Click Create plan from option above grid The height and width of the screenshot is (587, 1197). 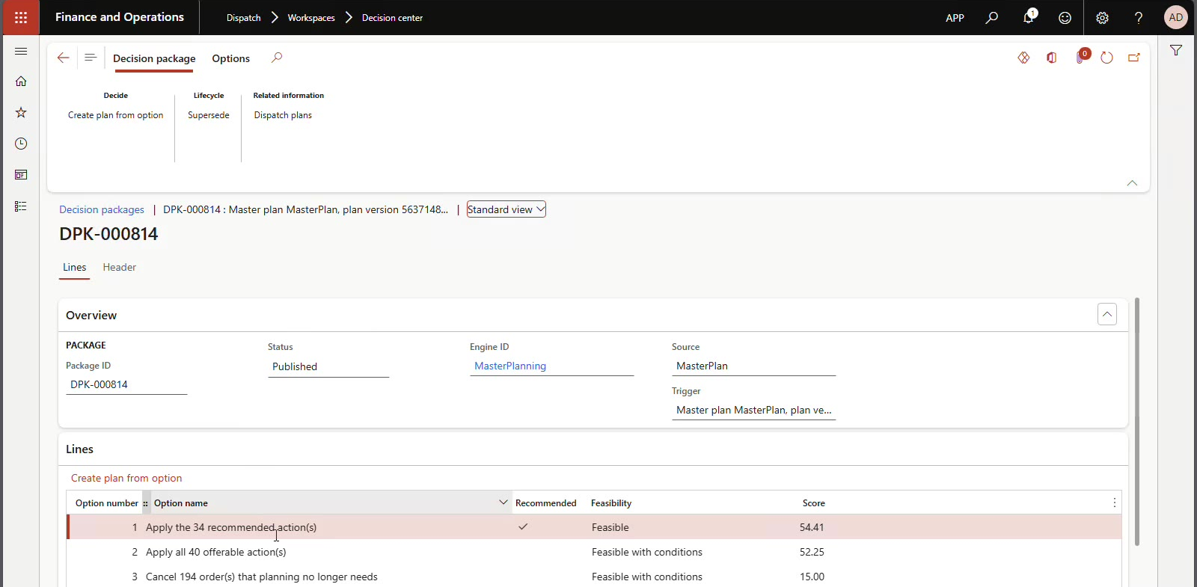pyautogui.click(x=126, y=478)
